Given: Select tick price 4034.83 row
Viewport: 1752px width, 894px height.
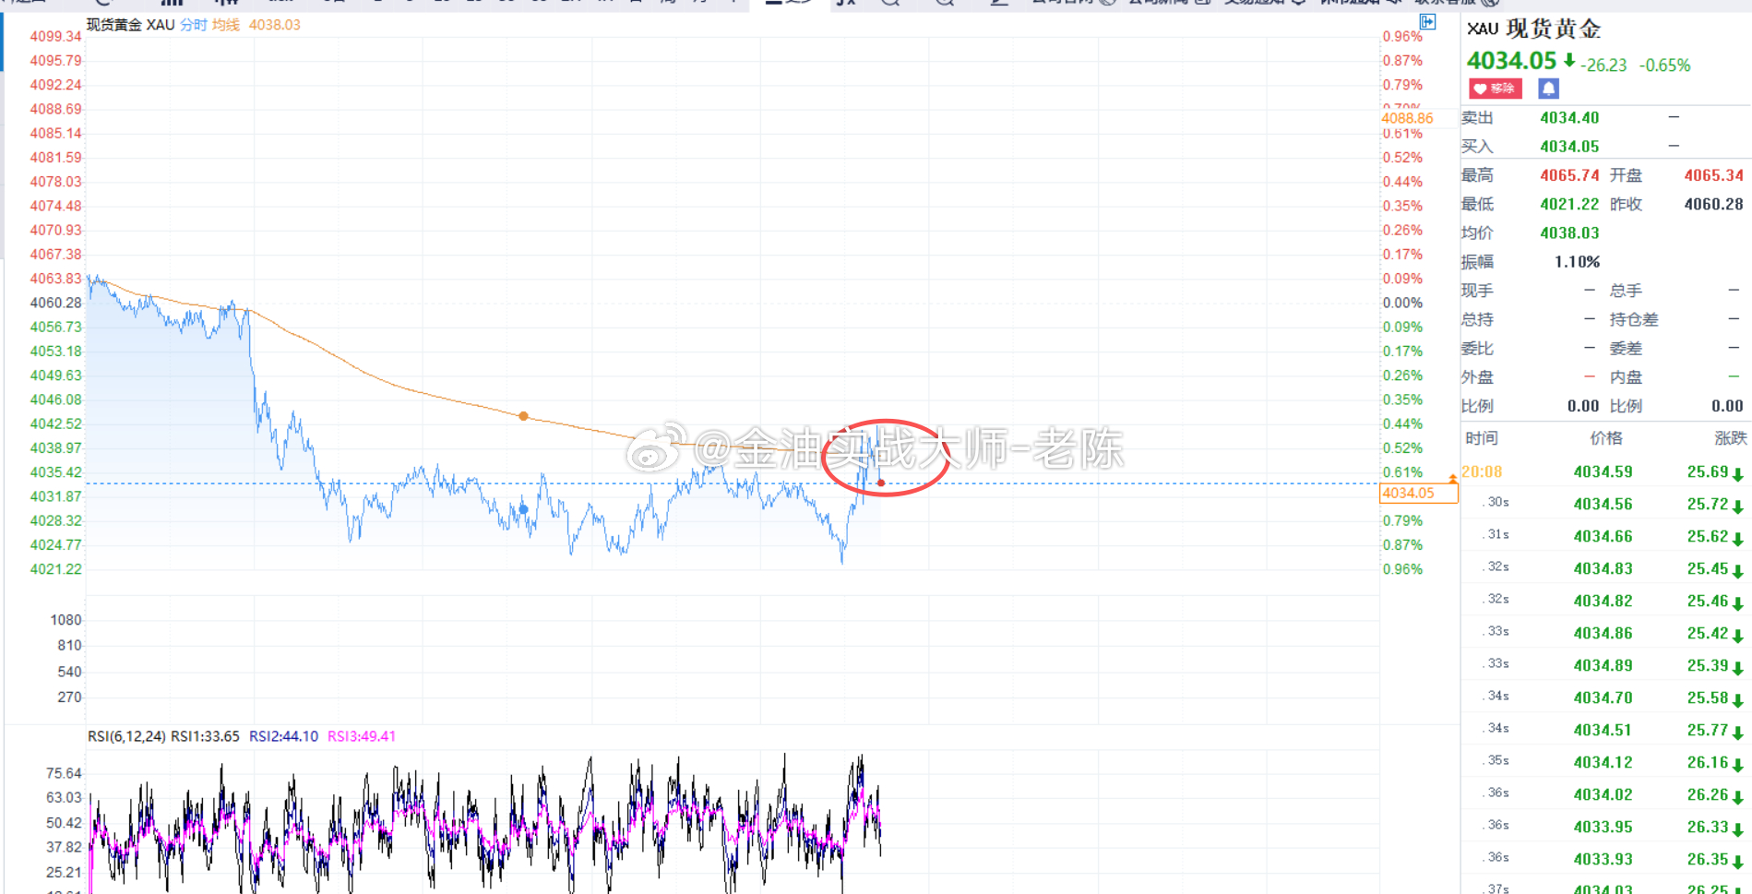Looking at the screenshot, I should coord(1605,568).
